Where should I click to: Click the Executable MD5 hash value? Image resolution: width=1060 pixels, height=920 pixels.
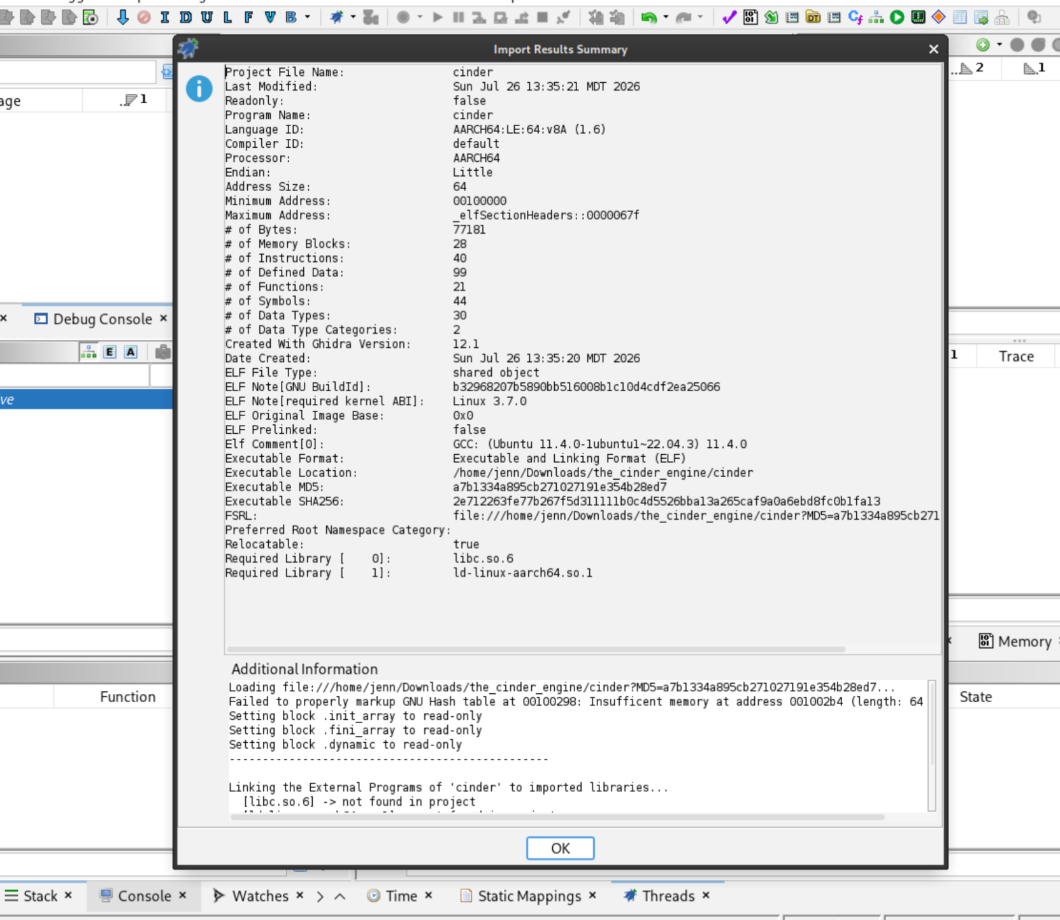click(559, 487)
